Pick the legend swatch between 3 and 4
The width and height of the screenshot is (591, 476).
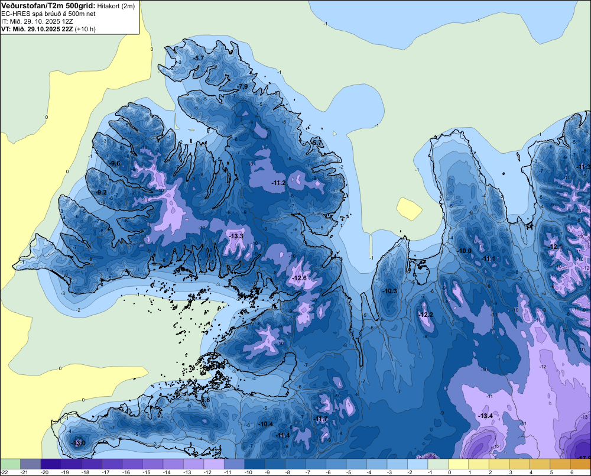click(x=519, y=464)
